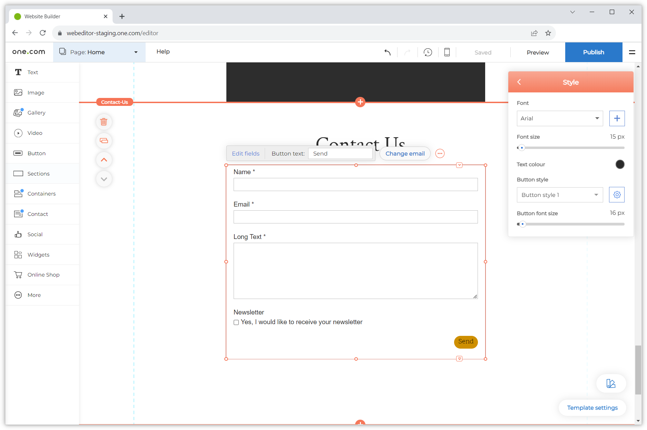647x430 pixels.
Task: Open the More components panel
Action: (42, 295)
